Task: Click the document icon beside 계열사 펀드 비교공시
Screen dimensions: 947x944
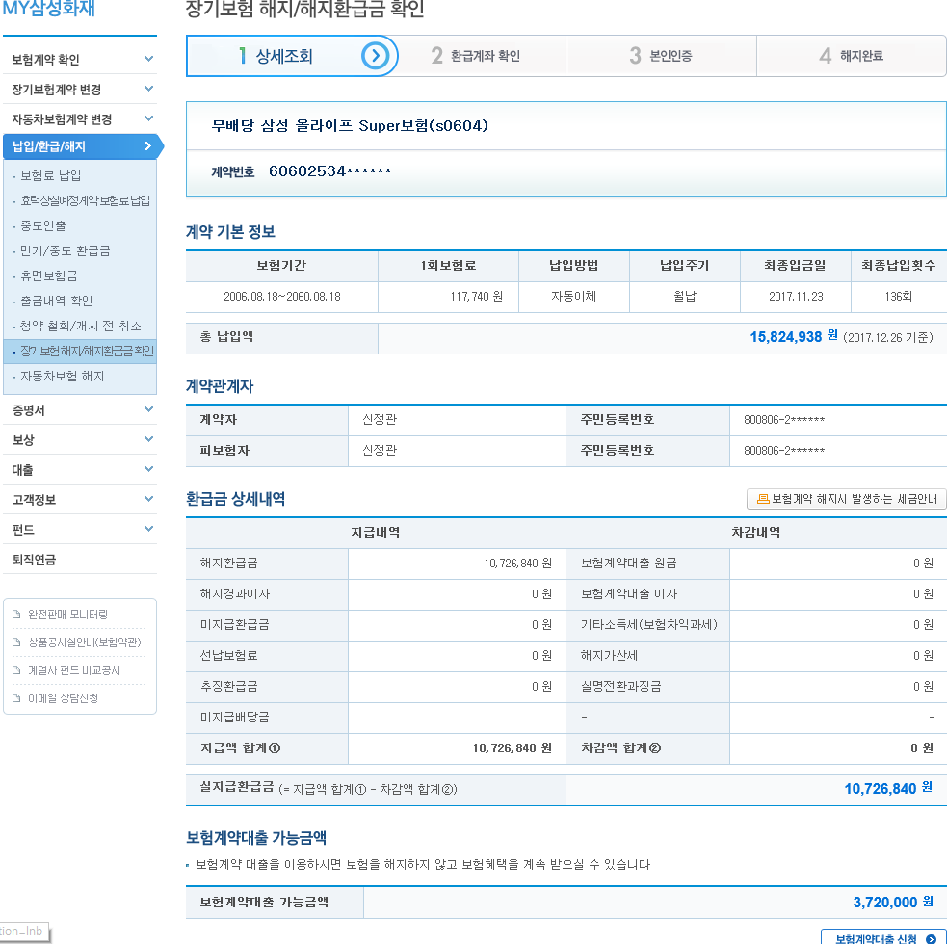Action: (x=16, y=669)
